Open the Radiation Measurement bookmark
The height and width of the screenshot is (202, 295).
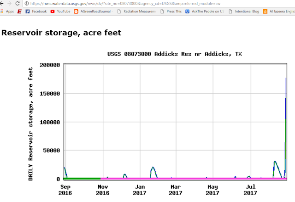click(137, 11)
